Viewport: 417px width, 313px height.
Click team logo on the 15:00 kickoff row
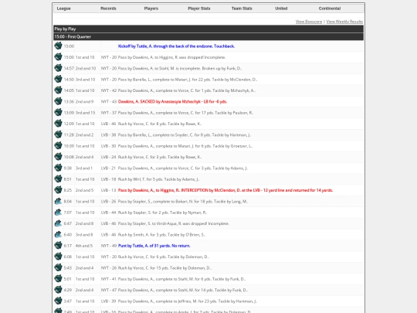pyautogui.click(x=58, y=46)
